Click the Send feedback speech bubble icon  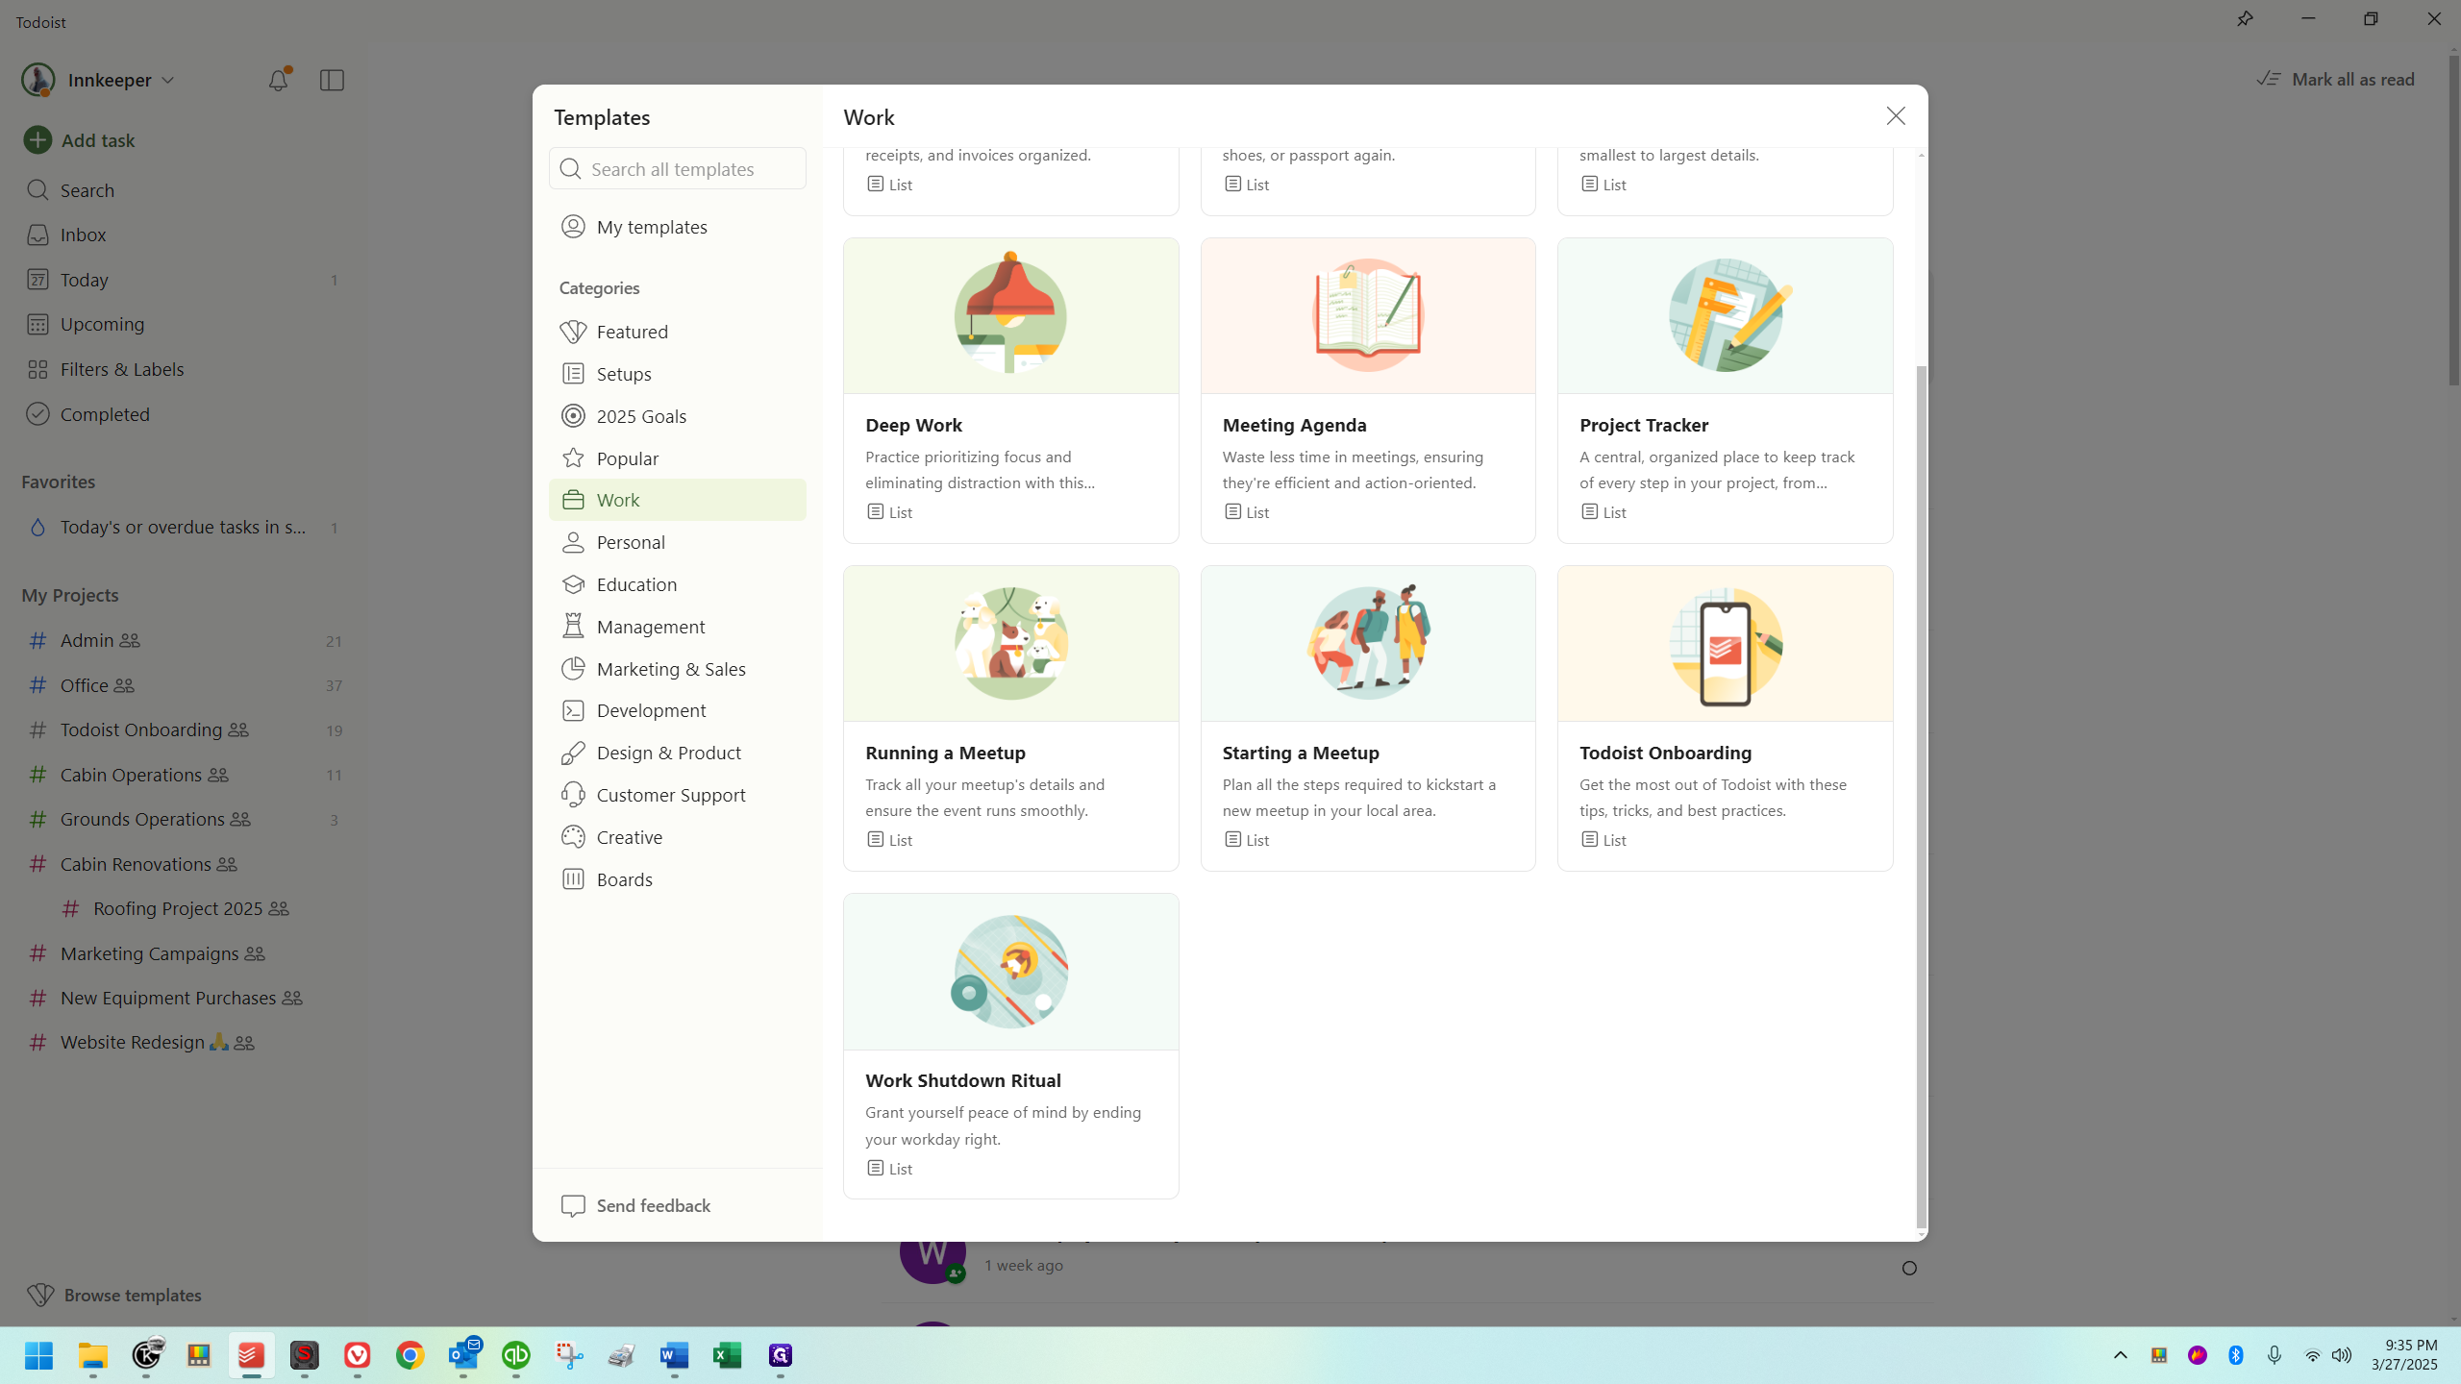(x=573, y=1205)
